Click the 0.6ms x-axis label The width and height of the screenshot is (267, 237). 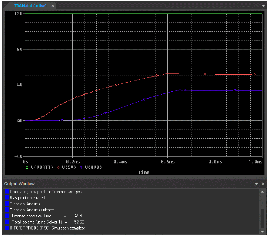[168, 162]
